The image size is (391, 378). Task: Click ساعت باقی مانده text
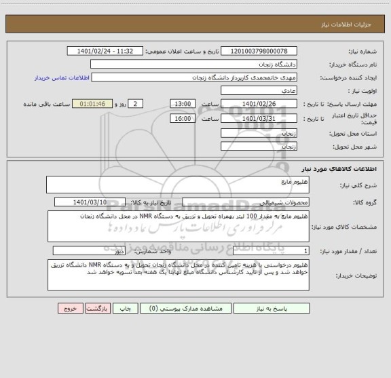[x=47, y=104]
